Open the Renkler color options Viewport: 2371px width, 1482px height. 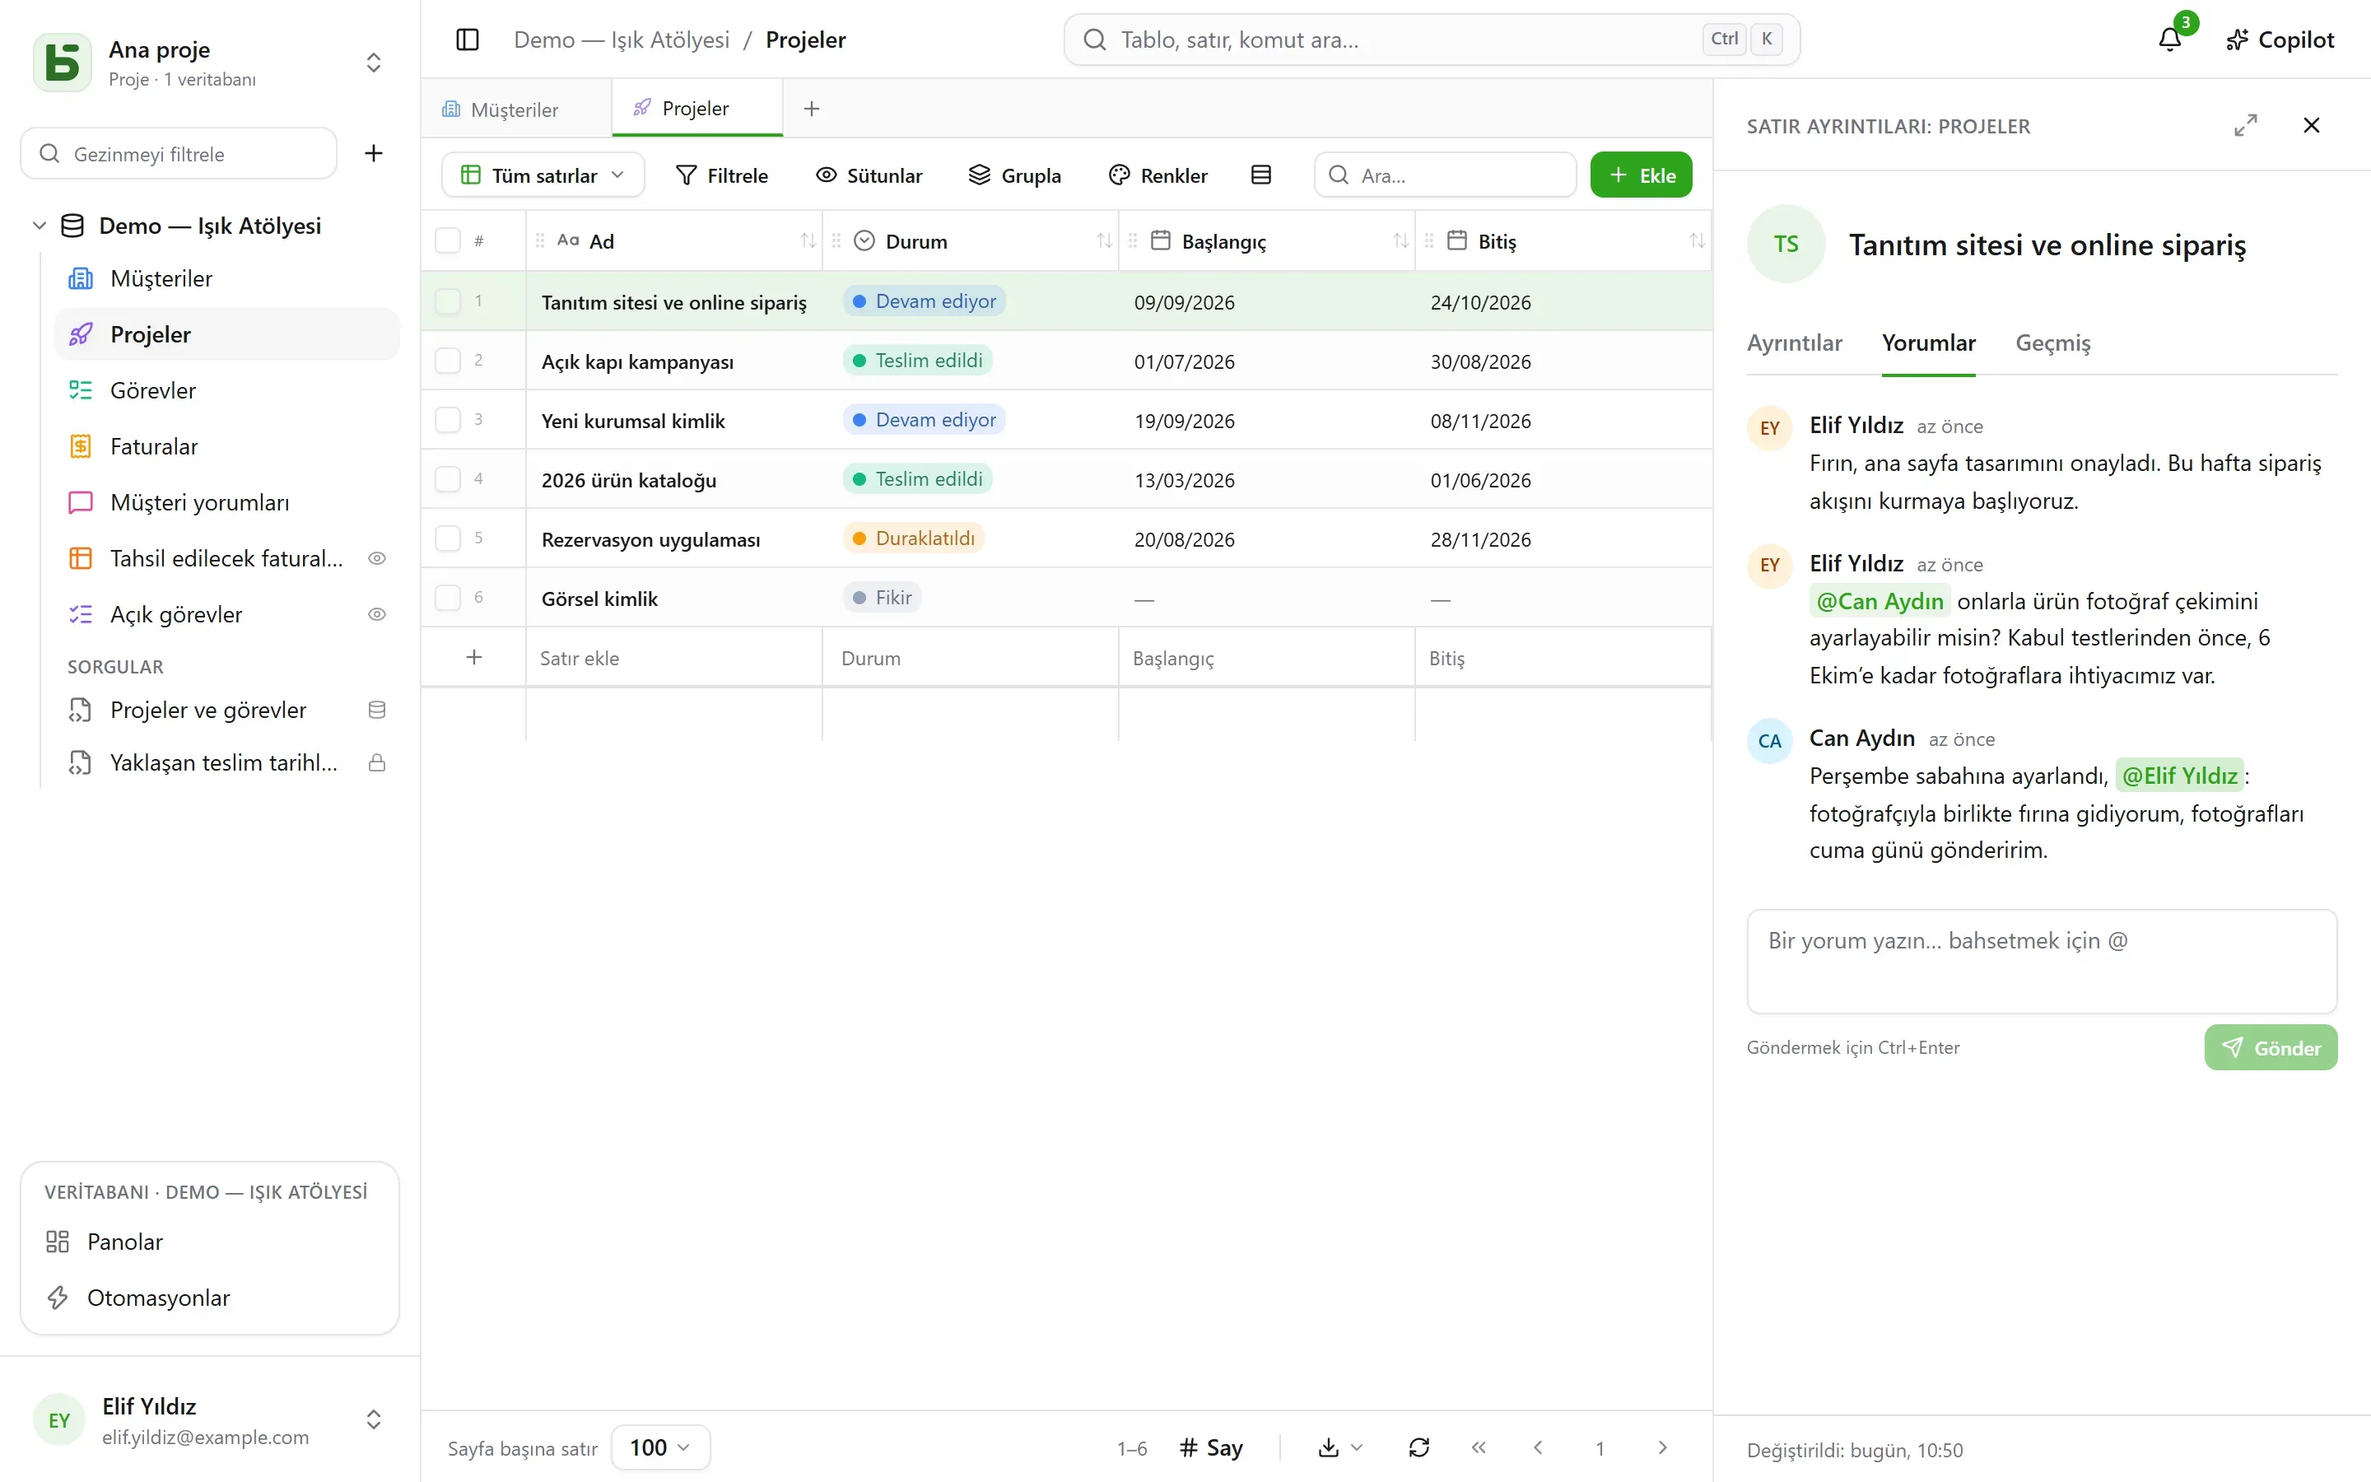pyautogui.click(x=1157, y=175)
